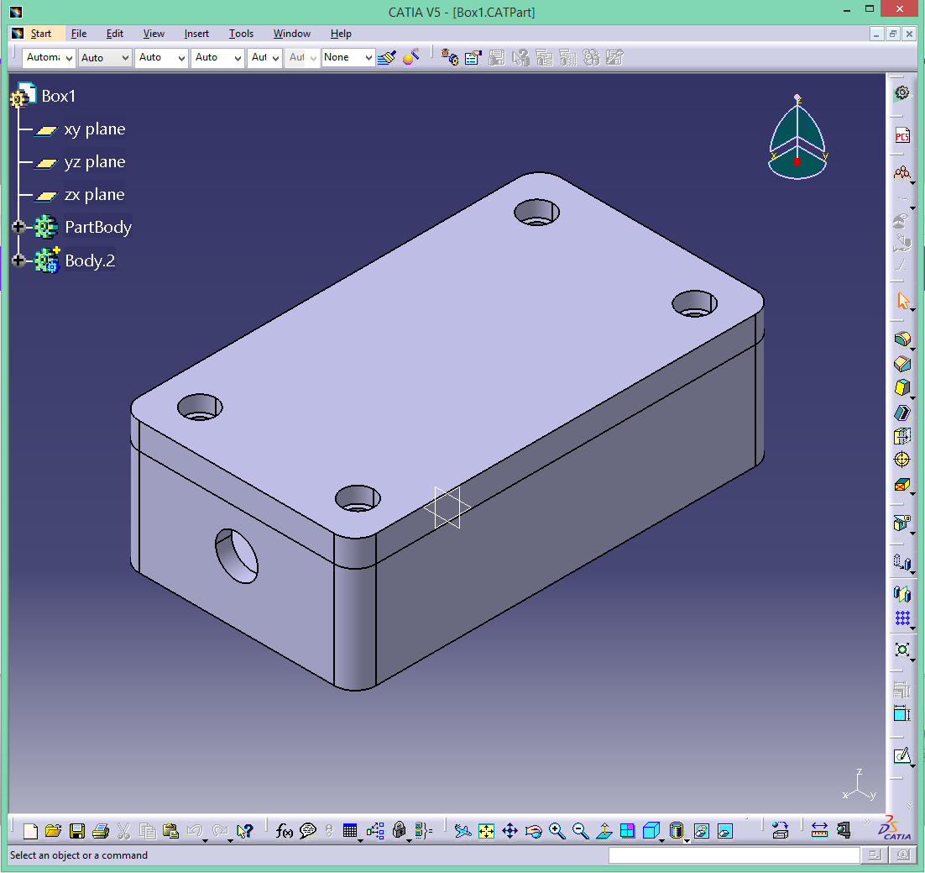Select the xy plane in tree
The height and width of the screenshot is (873, 925).
[94, 129]
